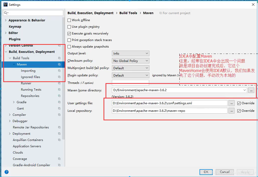Image resolution: width=258 pixels, height=177 pixels.
Task: Expand the Editor section
Action: pyautogui.click(x=6, y=33)
